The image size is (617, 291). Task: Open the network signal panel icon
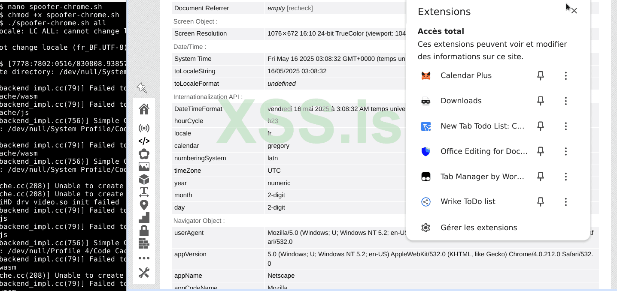coord(144,128)
